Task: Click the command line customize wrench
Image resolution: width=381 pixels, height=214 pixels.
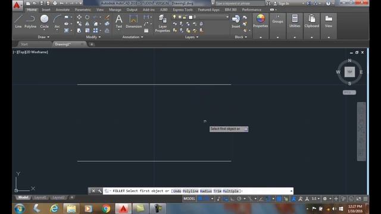Action: click(99, 191)
